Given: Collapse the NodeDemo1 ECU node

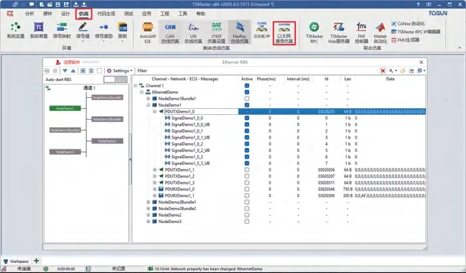Looking at the screenshot, I should tap(148, 105).
